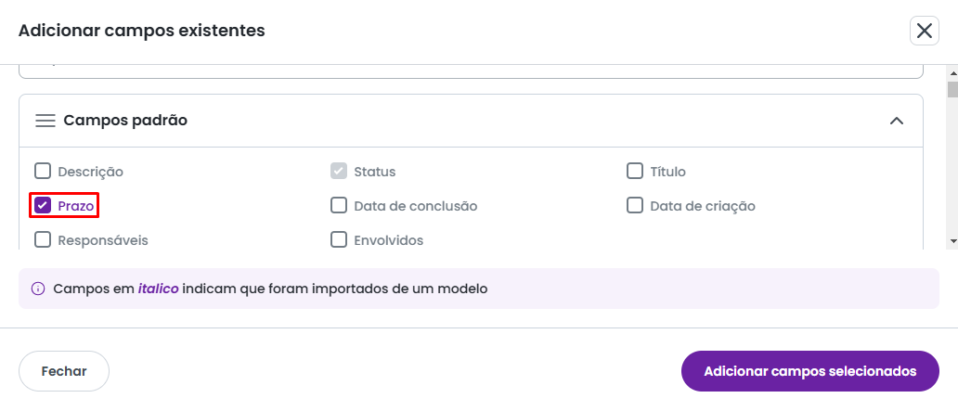Click the Campos padrão section header title
This screenshot has width=958, height=411.
pyautogui.click(x=125, y=121)
